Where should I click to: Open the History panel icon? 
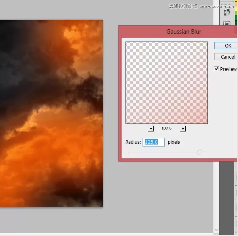coord(227,12)
